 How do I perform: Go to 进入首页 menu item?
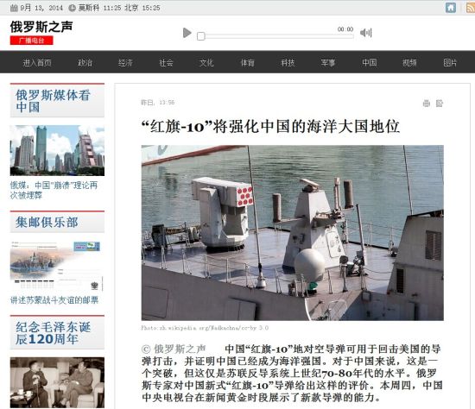click(x=37, y=63)
